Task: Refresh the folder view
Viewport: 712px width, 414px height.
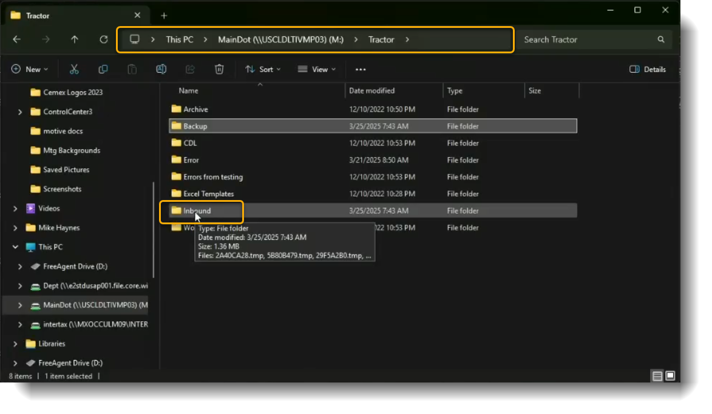Action: (103, 39)
